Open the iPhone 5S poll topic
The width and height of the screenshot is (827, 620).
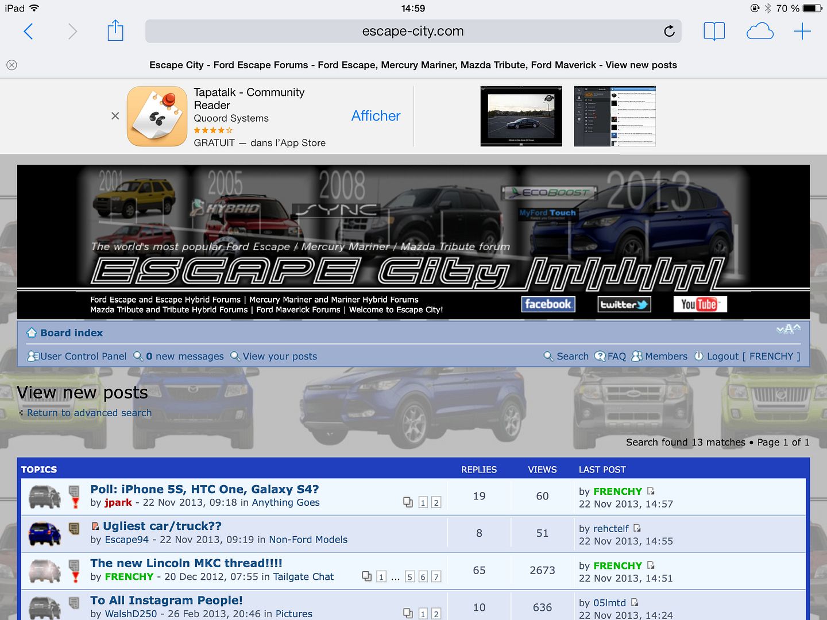(x=204, y=490)
